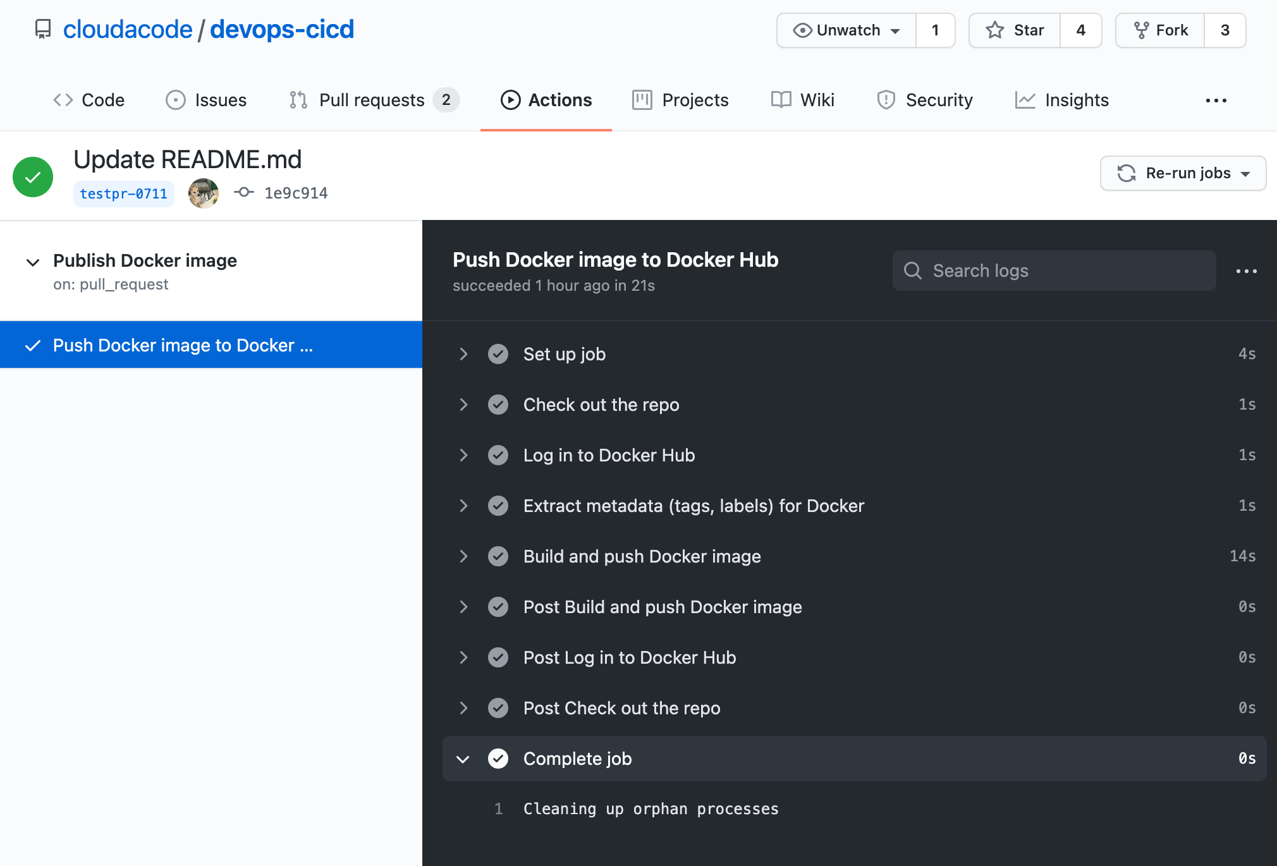
Task: Open the repository nav more options ellipsis
Action: [1216, 101]
